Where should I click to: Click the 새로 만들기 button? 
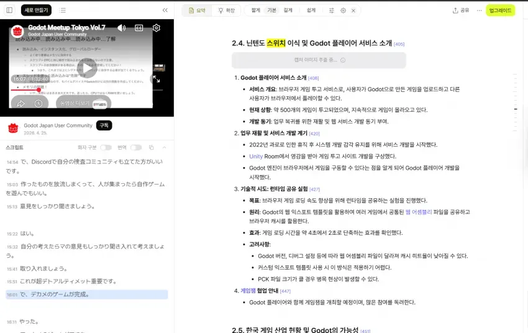pyautogui.click(x=36, y=10)
